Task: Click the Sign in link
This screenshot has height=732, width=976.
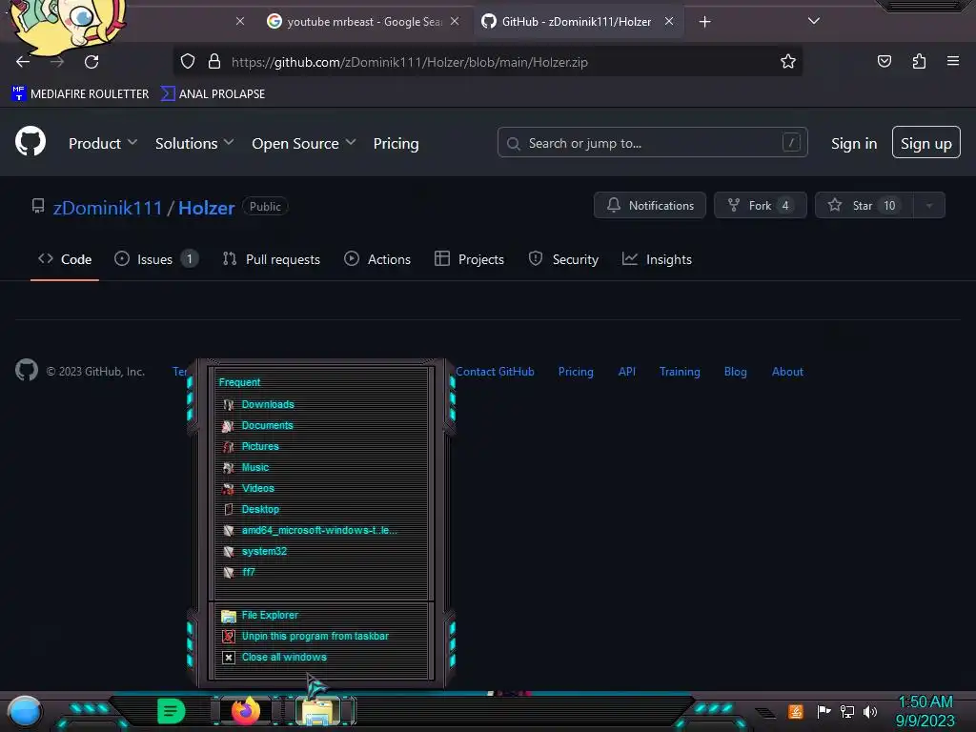Action: click(x=854, y=143)
